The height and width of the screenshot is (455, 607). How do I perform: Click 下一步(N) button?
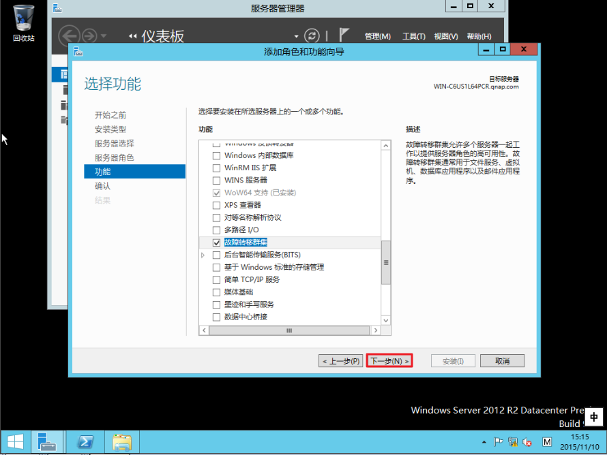[389, 361]
